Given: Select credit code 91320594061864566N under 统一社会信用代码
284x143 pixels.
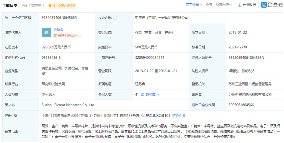Looking at the screenshot, I should [59, 18].
